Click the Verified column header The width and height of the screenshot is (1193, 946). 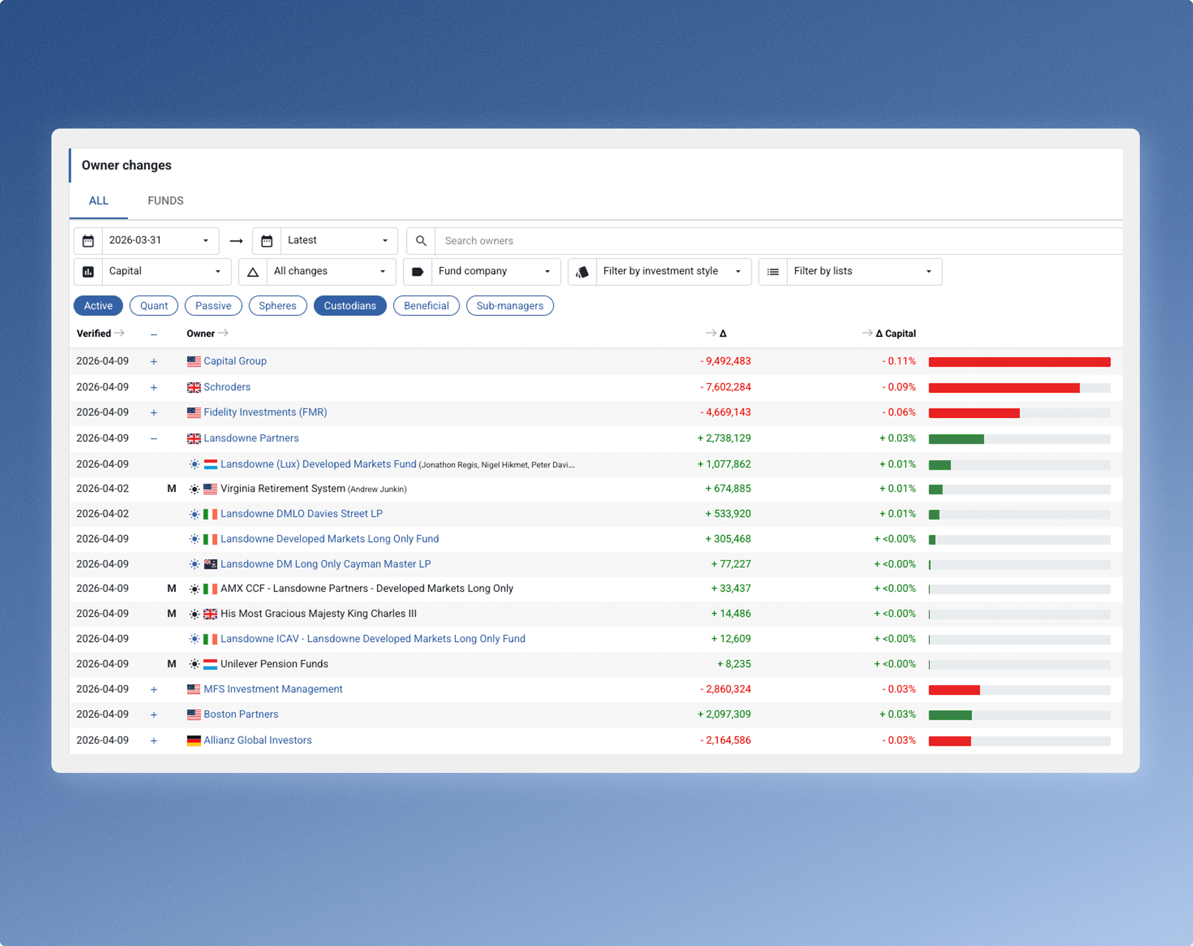click(94, 334)
